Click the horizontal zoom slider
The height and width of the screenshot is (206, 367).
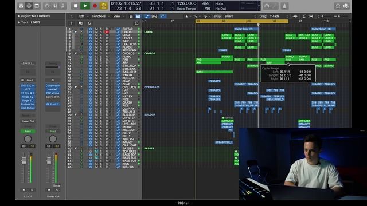340,17
